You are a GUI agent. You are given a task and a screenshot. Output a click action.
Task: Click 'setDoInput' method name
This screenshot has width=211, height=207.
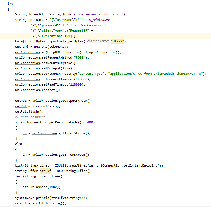51,68
